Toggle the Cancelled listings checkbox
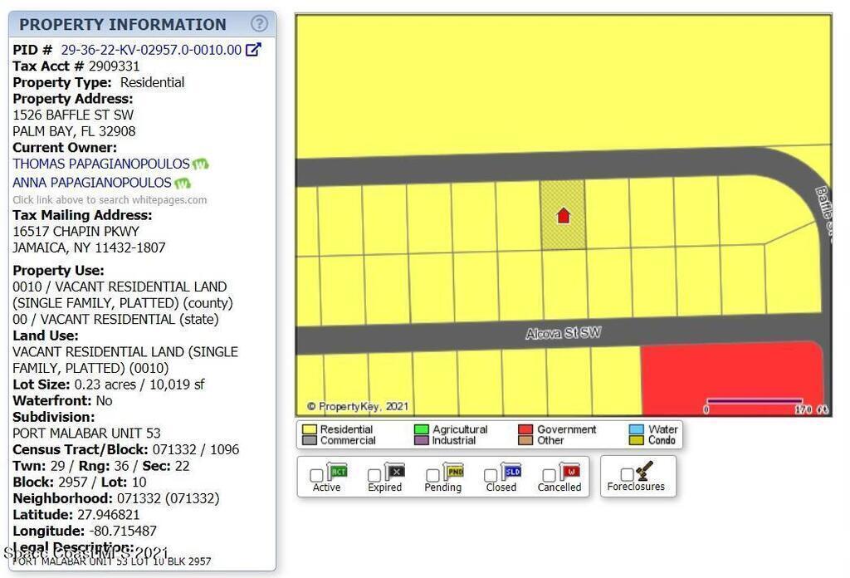850x578 pixels. [549, 476]
